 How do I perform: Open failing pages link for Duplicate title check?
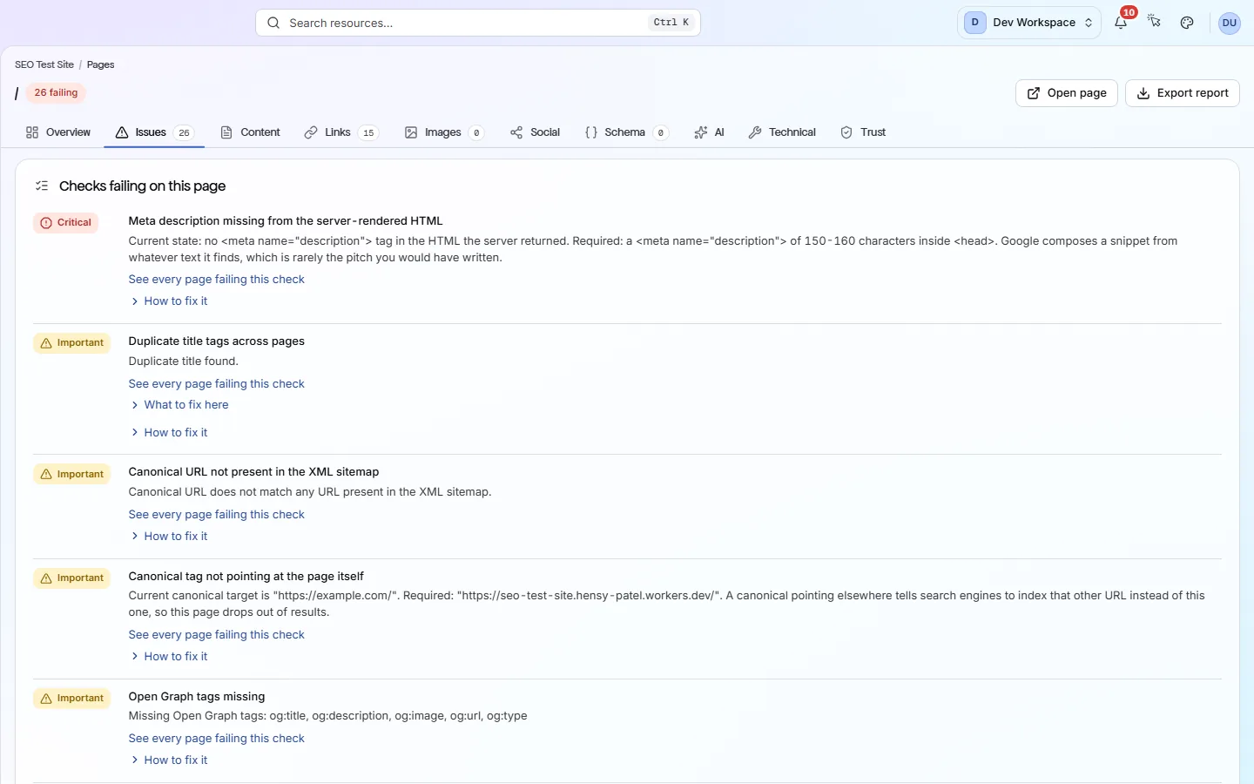click(217, 384)
